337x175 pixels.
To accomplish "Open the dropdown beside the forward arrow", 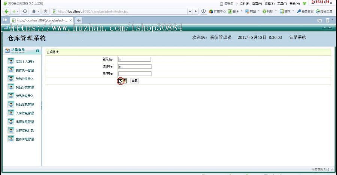I will point(18,11).
